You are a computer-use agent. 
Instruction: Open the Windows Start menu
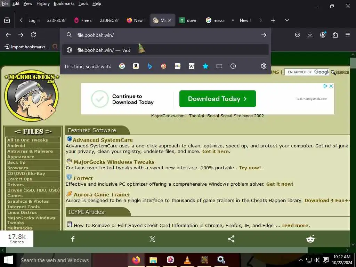tap(8, 260)
